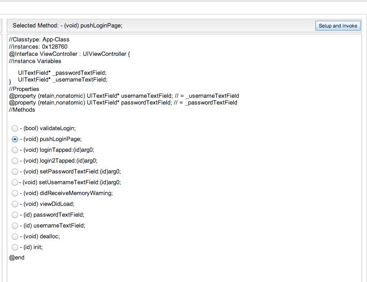Choose the login2Tapped: method option
Image resolution: width=367 pixels, height=282 pixels.
pos(15,161)
